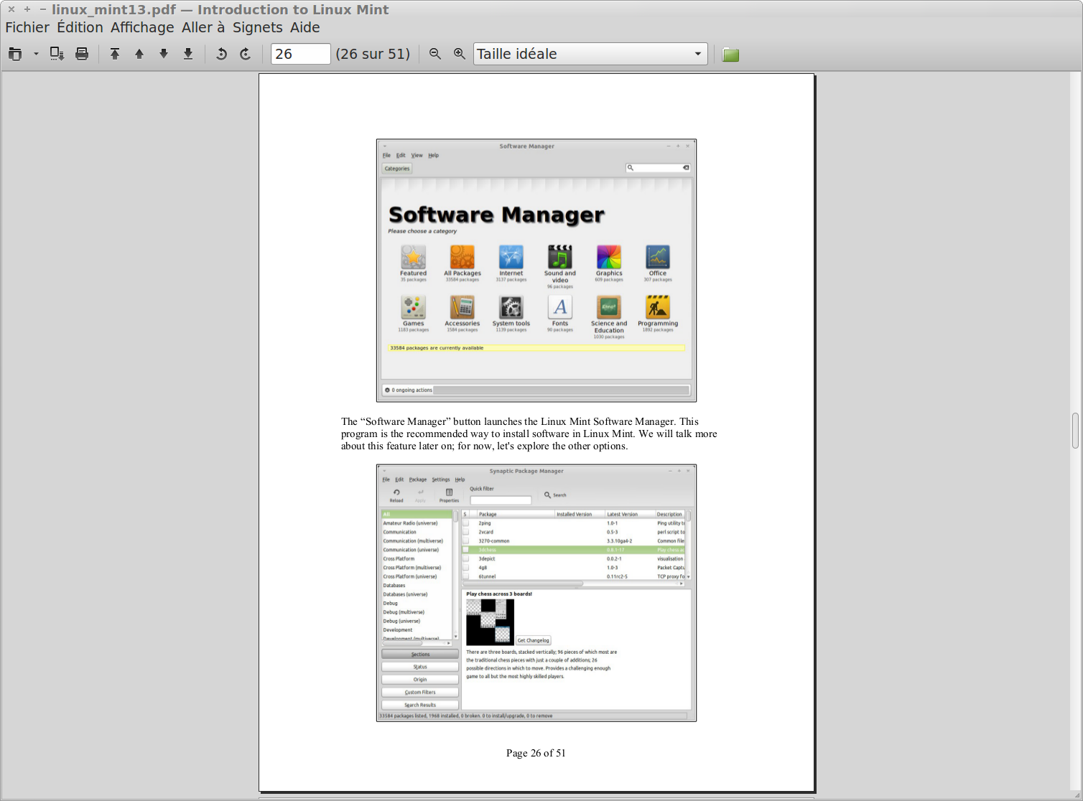The height and width of the screenshot is (801, 1083).
Task: Click Games category icon in Software Manager image
Action: [413, 307]
